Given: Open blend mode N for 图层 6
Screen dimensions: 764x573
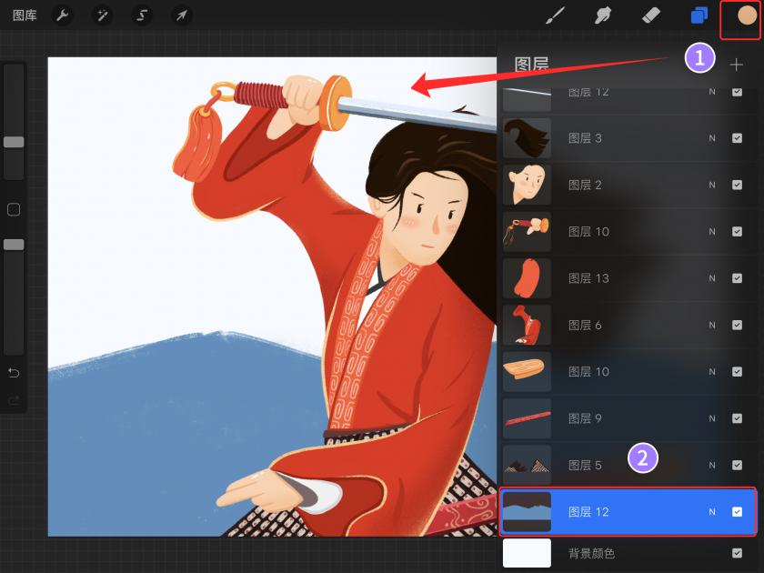Looking at the screenshot, I should pyautogui.click(x=712, y=326).
